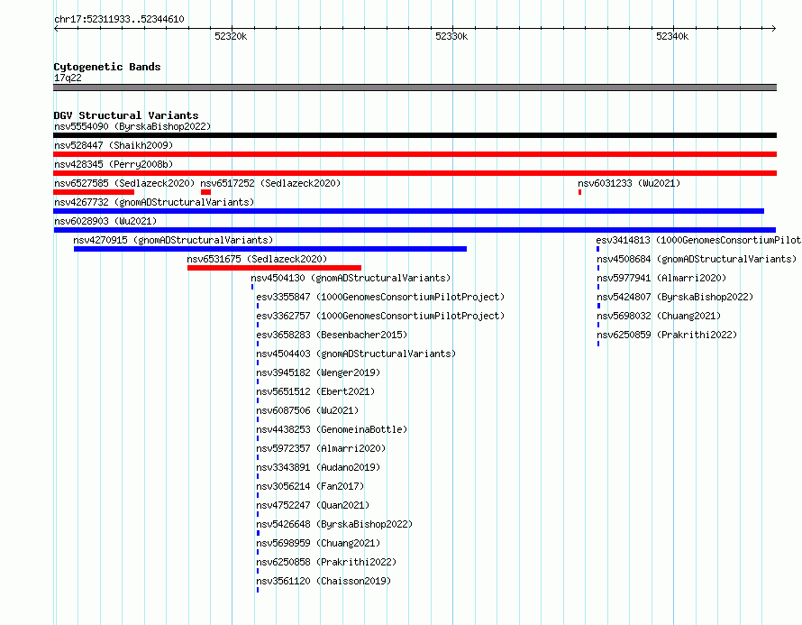Screen dimensions: 802x625
Task: Click nsv4267732 (gnomADStructuralVariants) label
Action: point(154,202)
